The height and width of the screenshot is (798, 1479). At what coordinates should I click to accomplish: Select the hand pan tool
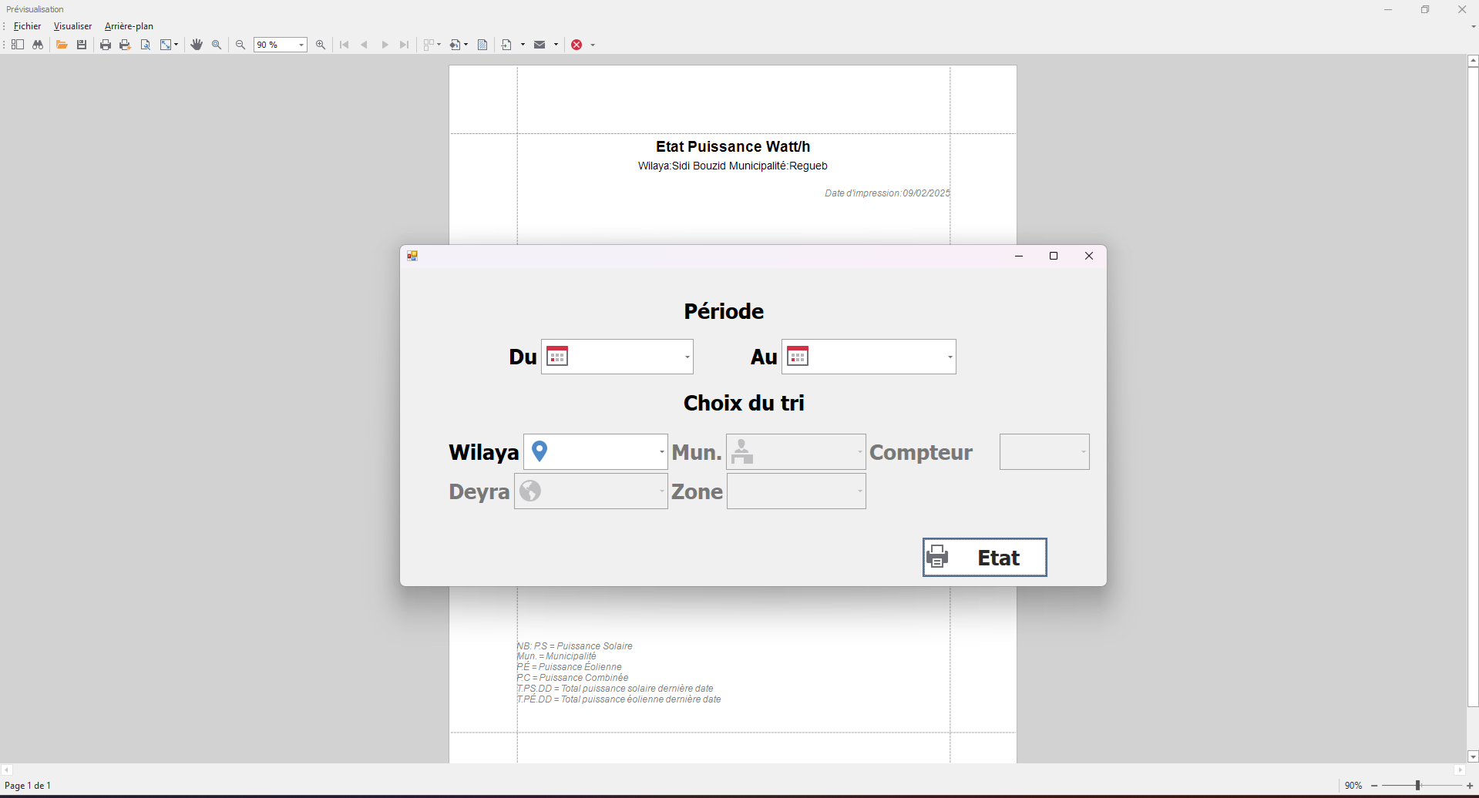[197, 45]
